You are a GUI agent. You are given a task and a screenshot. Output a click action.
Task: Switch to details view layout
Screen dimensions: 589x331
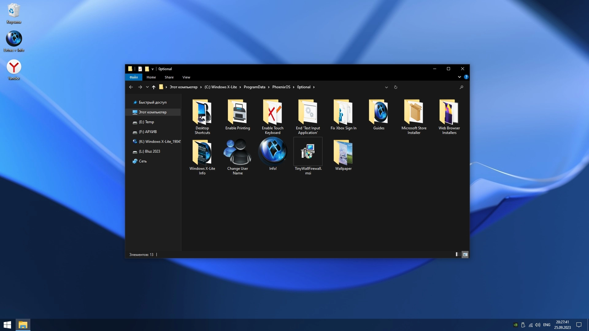click(x=458, y=254)
